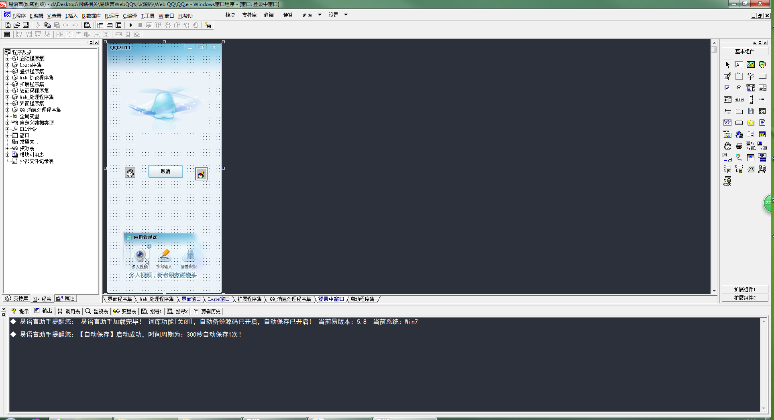Select the picture box component icon
The height and width of the screenshot is (420, 774).
(751, 65)
